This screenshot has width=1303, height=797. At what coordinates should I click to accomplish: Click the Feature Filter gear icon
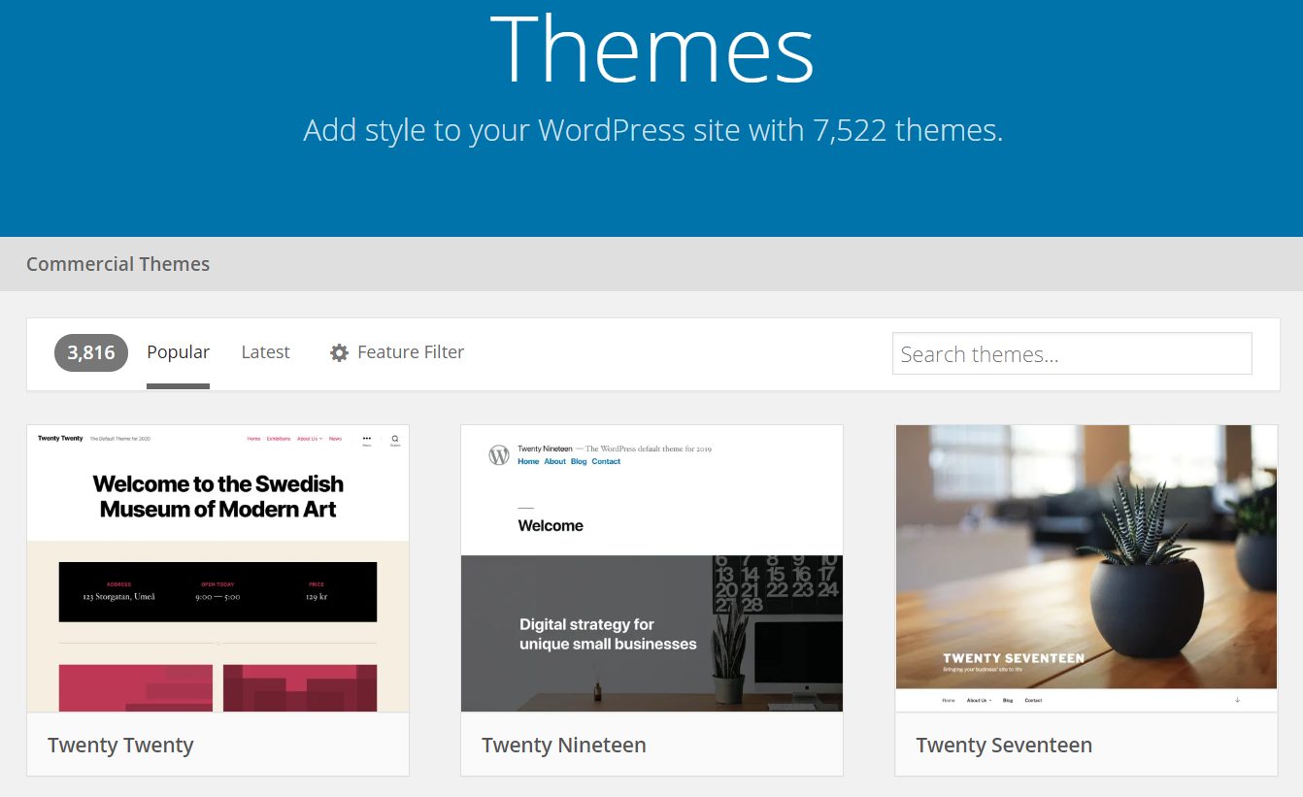(x=339, y=353)
